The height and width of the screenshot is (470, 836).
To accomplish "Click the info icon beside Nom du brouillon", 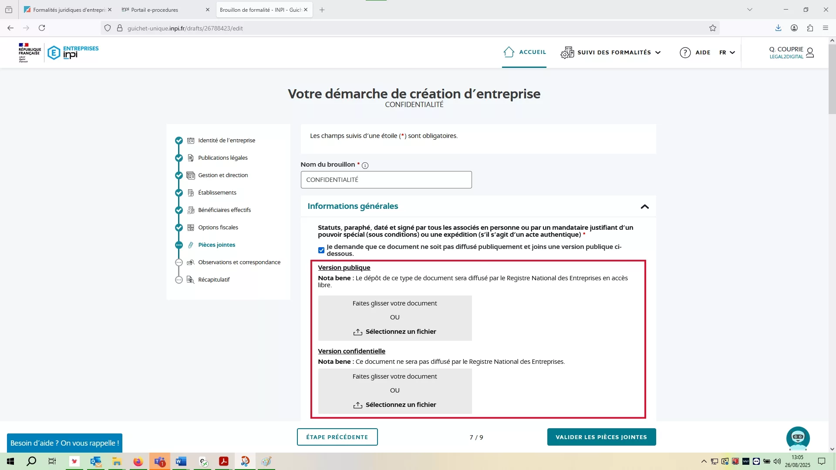I will [x=365, y=165].
